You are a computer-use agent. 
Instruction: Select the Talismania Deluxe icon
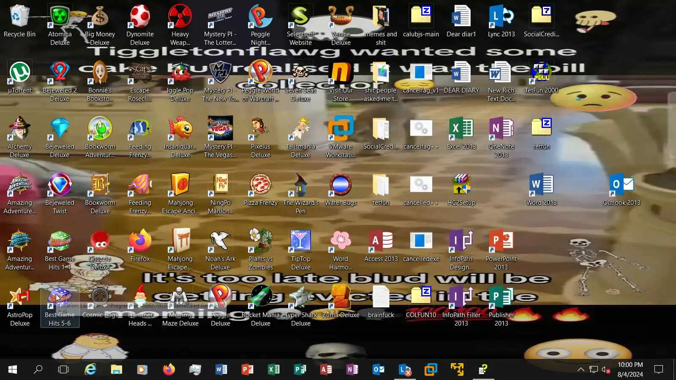300,138
